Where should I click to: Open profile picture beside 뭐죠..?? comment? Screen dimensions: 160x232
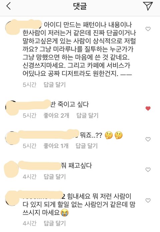point(12,138)
